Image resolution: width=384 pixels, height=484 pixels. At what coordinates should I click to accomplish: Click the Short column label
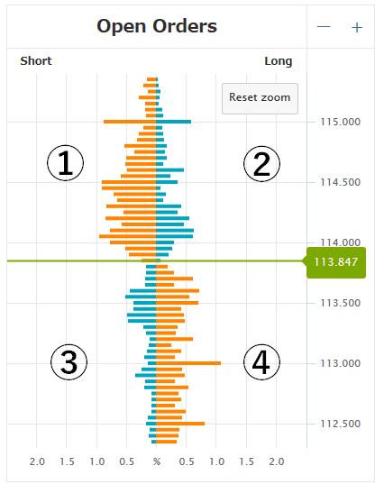(36, 60)
